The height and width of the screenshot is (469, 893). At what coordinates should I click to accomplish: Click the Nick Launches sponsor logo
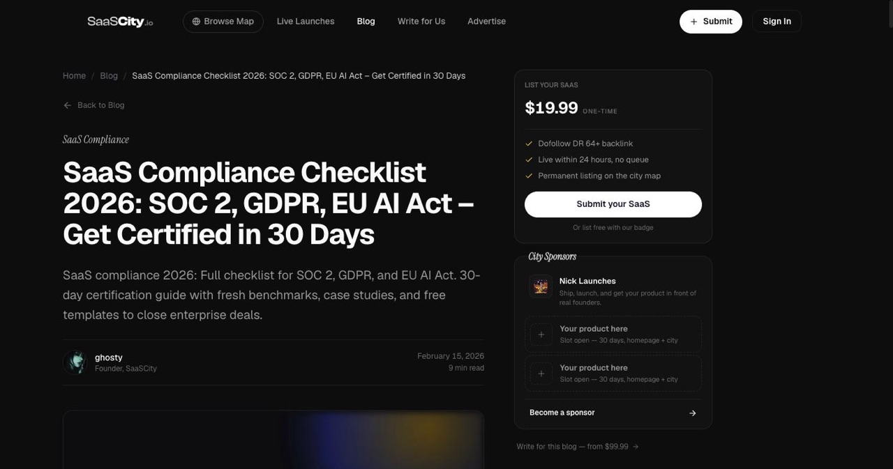pyautogui.click(x=541, y=286)
